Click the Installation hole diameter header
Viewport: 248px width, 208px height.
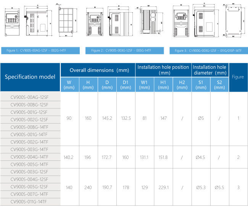[x=210, y=70]
